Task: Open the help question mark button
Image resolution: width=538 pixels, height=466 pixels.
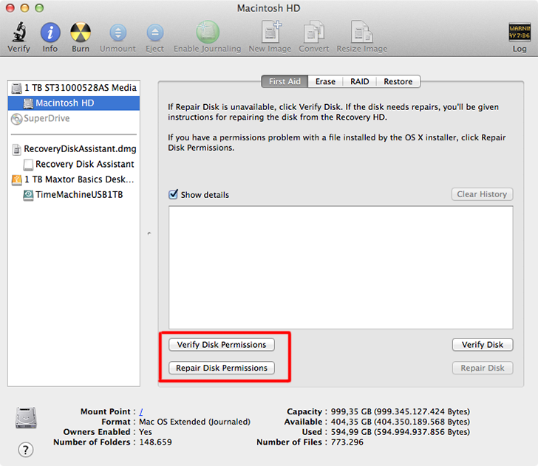Action: (26, 450)
